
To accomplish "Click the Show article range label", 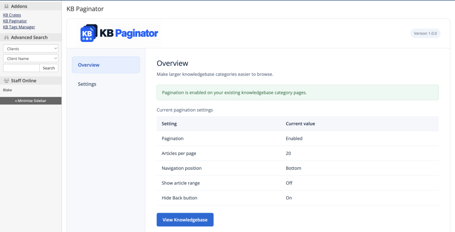I will [x=181, y=183].
